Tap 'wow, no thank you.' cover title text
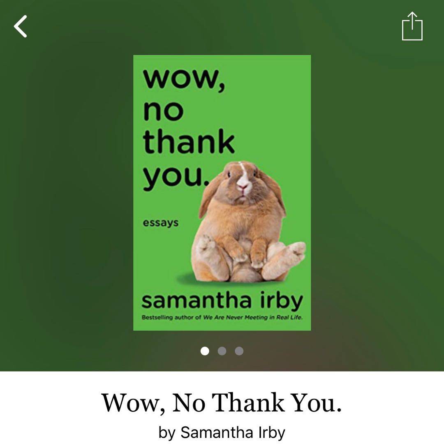Image resolution: width=444 pixels, height=444 pixels. click(x=189, y=129)
